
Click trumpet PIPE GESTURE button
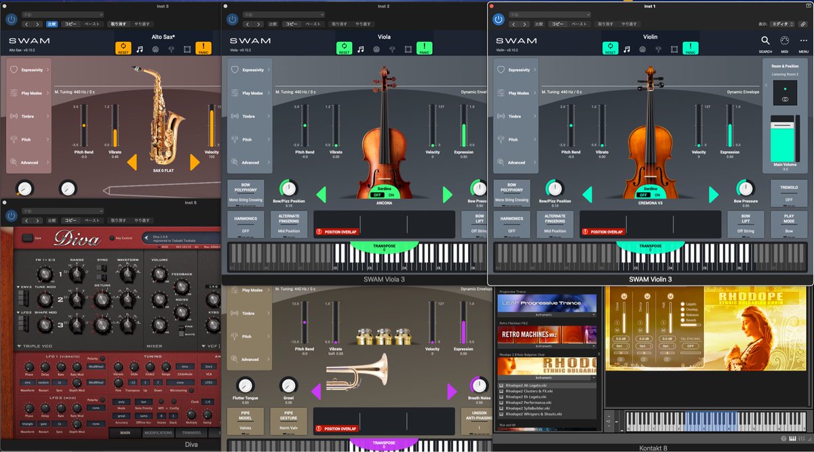(x=288, y=421)
